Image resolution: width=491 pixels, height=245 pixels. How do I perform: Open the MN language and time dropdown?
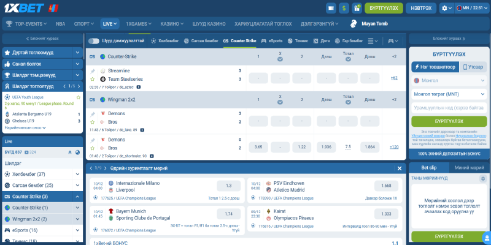(x=471, y=8)
